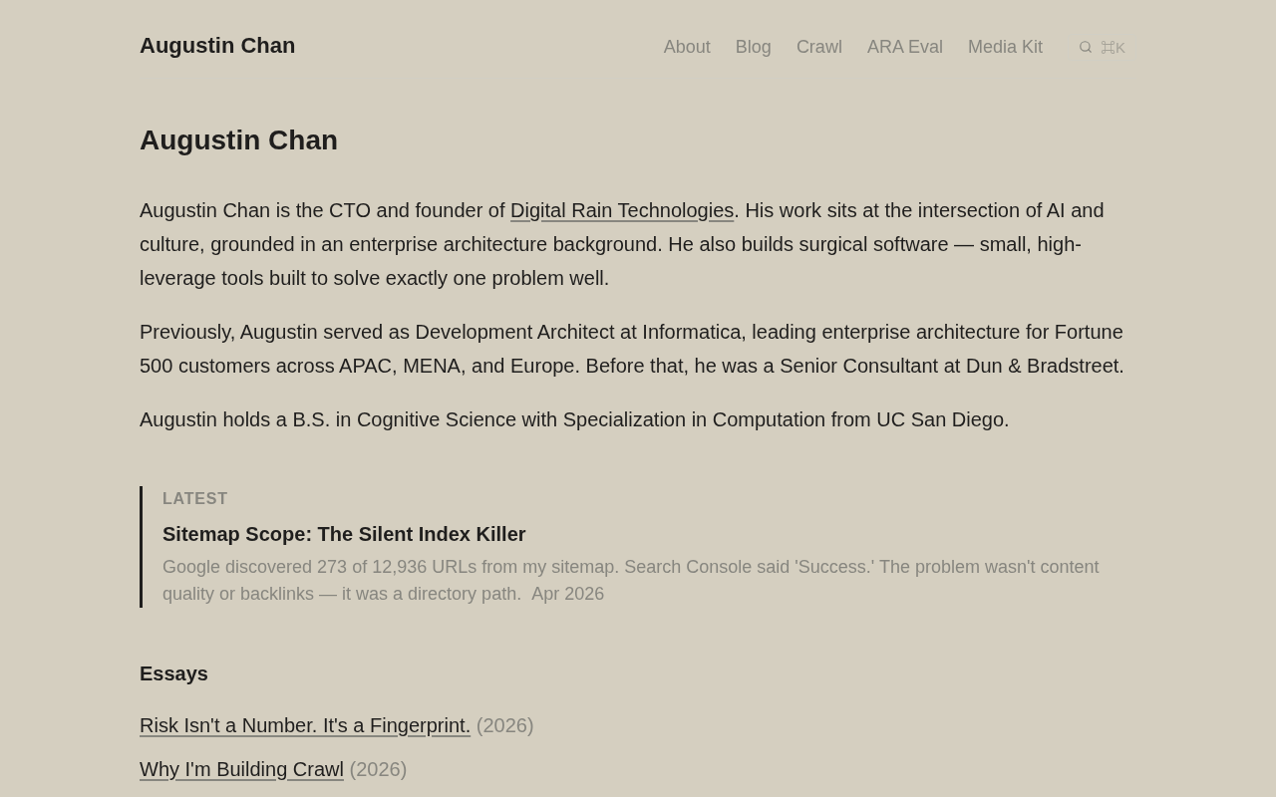This screenshot has height=797, width=1276.
Task: Open the Crawl nav link
Action: click(x=818, y=47)
